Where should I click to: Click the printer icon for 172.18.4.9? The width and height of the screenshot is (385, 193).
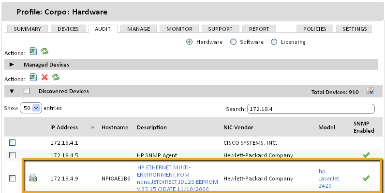pyautogui.click(x=33, y=178)
